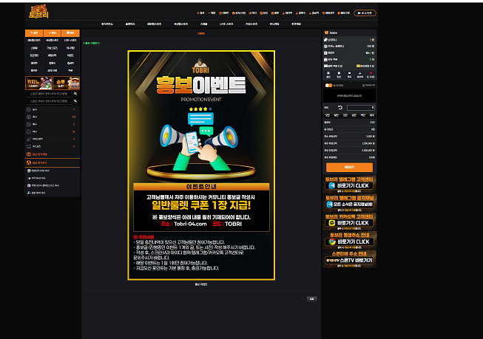Click the bet amount input field
Viewport: 483px width, 339px height.
(x=361, y=108)
